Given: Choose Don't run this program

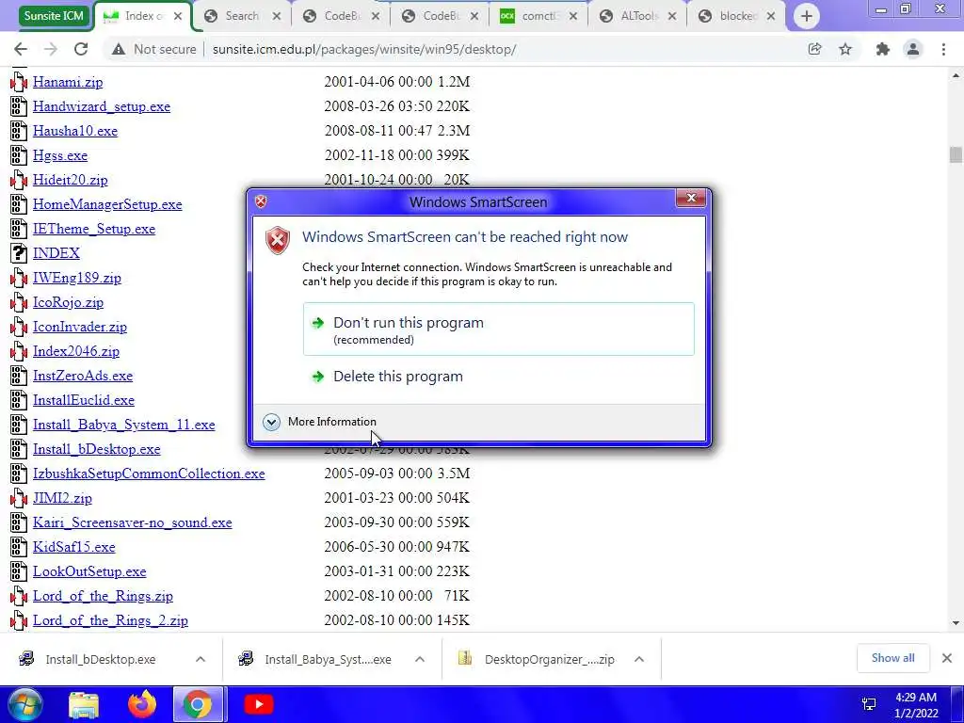Looking at the screenshot, I should [499, 329].
